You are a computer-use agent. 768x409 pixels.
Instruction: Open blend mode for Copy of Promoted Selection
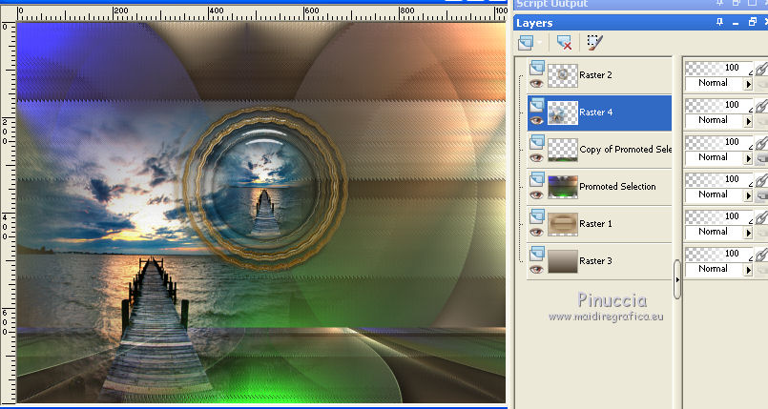point(748,158)
